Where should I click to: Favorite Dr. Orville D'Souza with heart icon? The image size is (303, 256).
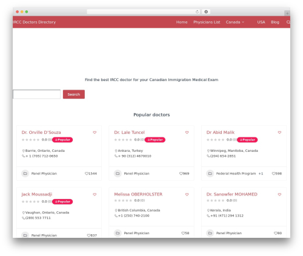tap(95, 133)
